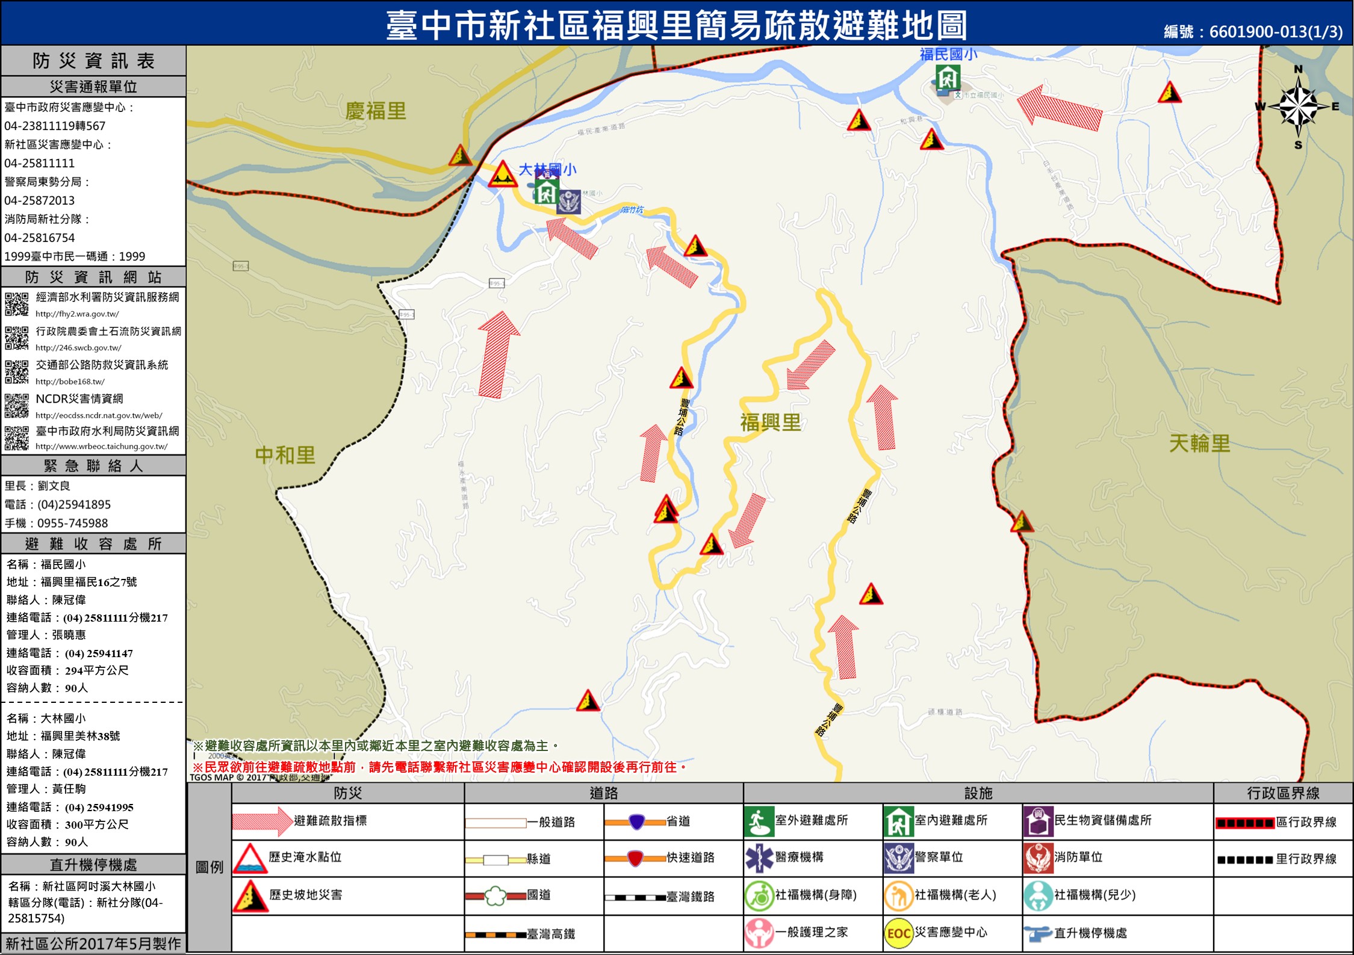Click the 天輪里 village label on map
1354x955 pixels.
(1199, 444)
